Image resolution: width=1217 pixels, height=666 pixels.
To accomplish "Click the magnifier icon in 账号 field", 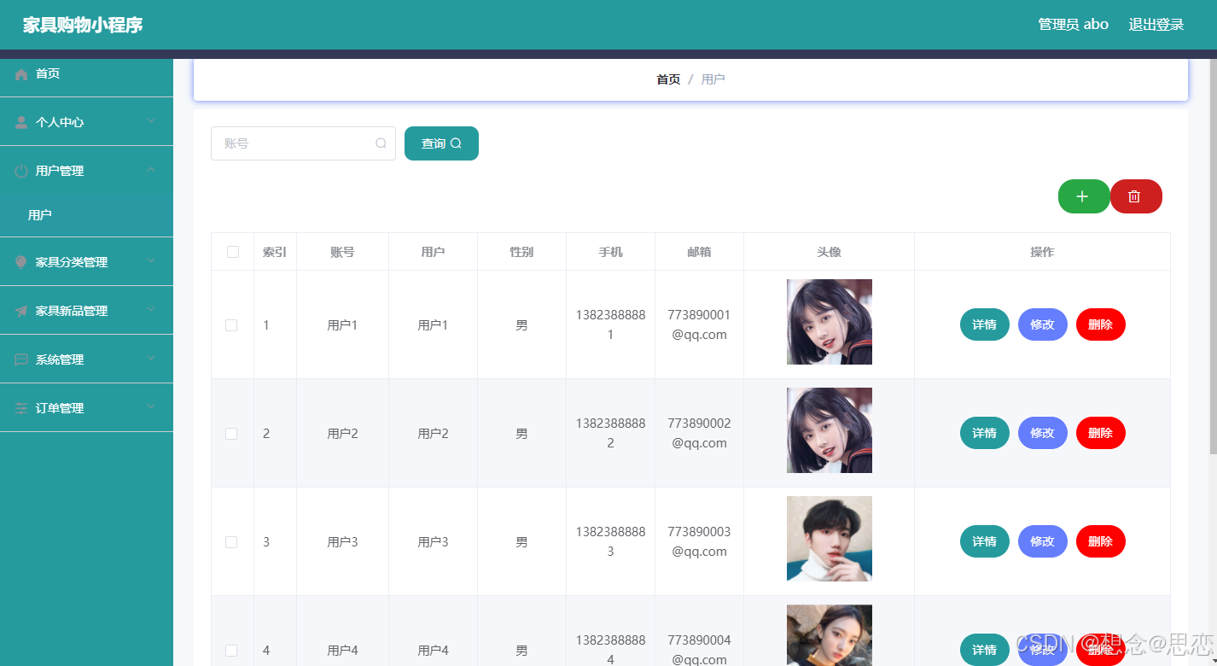I will [381, 143].
